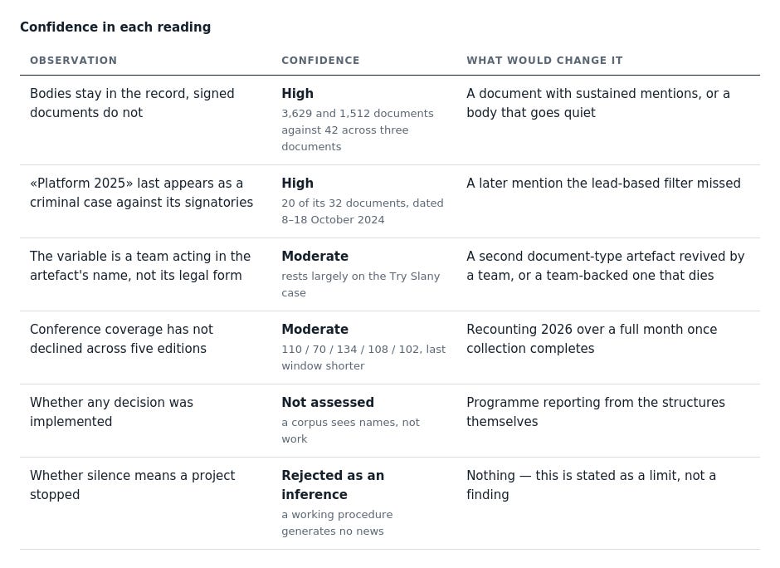Click Whether silence means a project stopped
This screenshot has width=780, height=568.
(x=132, y=485)
